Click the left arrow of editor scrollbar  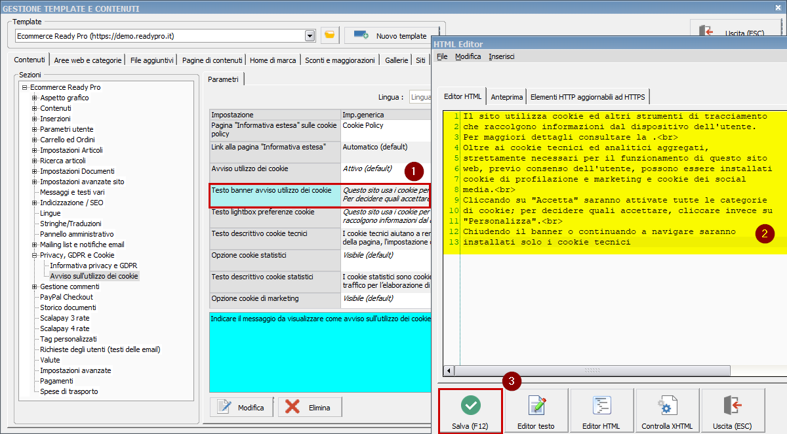[449, 371]
